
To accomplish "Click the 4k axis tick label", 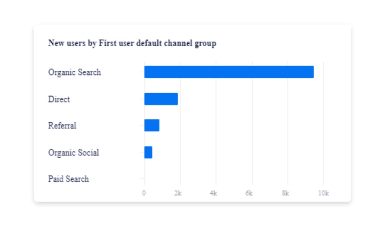I will tap(213, 193).
